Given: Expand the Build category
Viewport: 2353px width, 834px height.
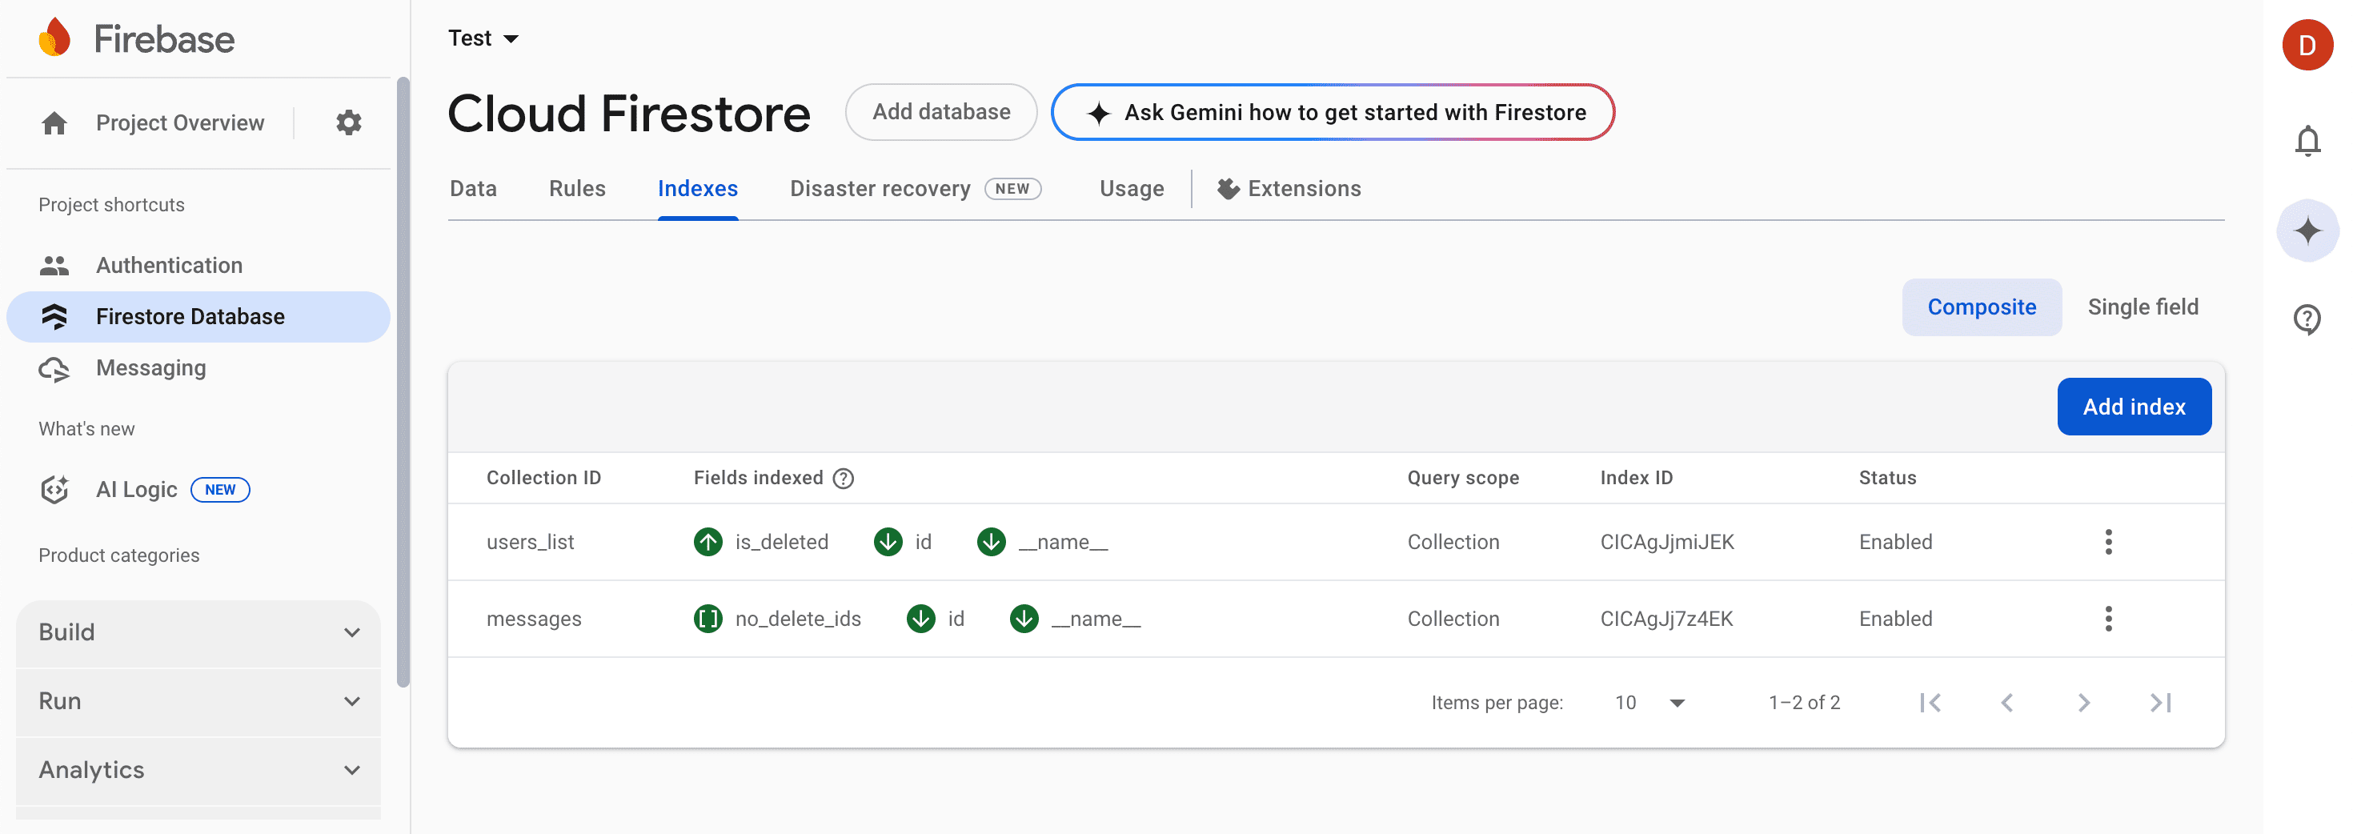Looking at the screenshot, I should [198, 632].
